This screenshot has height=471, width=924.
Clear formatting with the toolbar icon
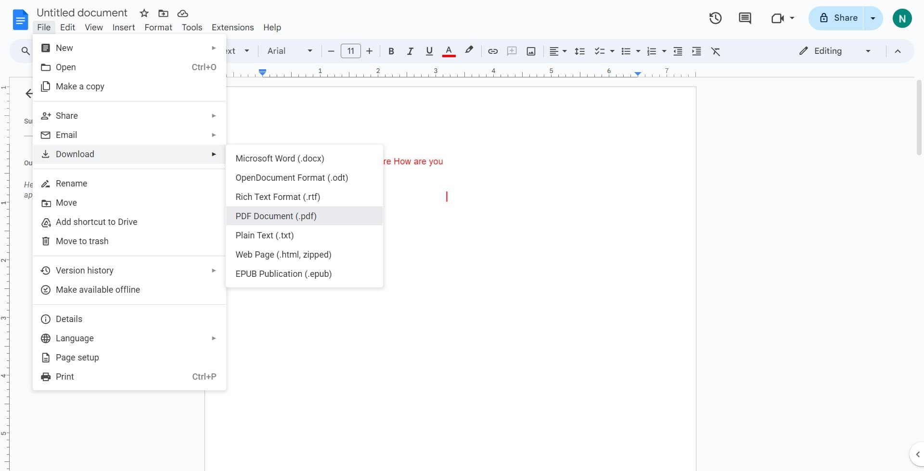[716, 51]
